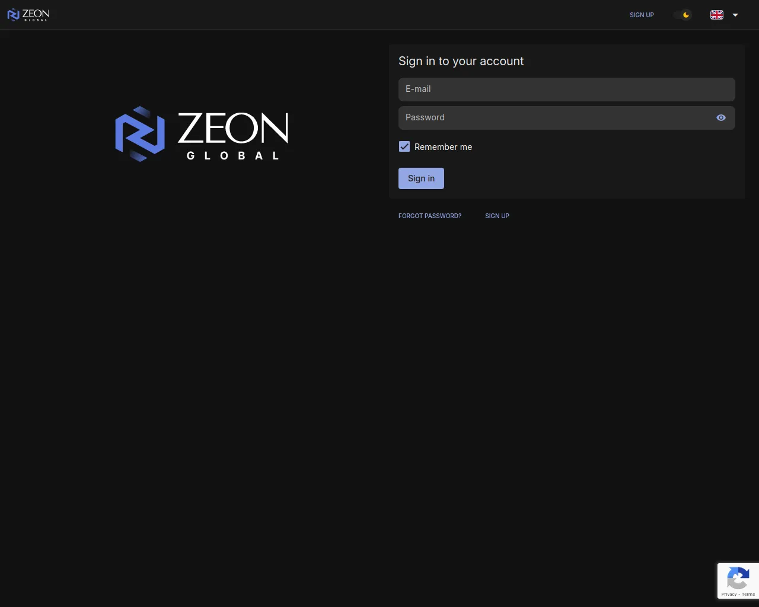Click the reCAPTCHA badge icon
Image resolution: width=759 pixels, height=607 pixels.
coord(738,578)
